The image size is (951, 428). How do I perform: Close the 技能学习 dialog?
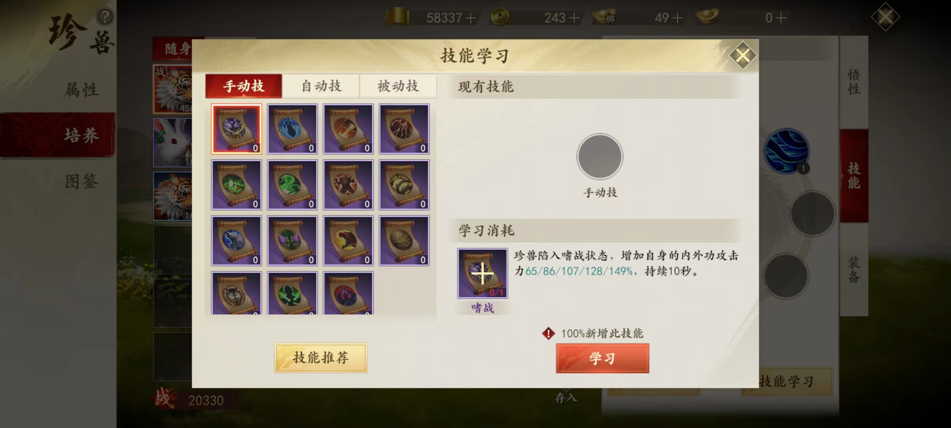pos(743,55)
